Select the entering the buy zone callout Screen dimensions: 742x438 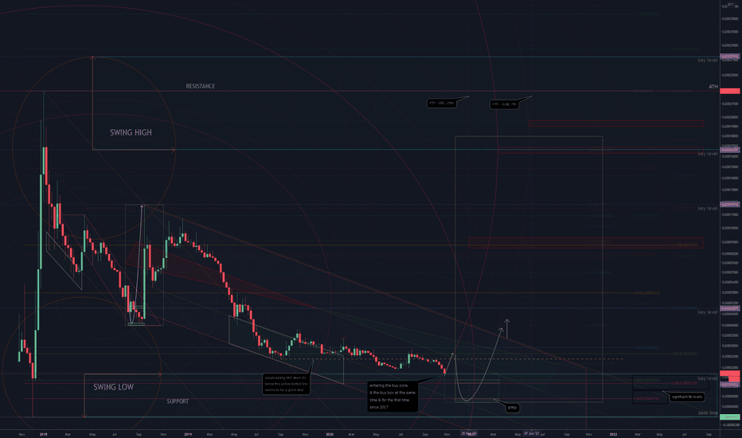pos(392,397)
